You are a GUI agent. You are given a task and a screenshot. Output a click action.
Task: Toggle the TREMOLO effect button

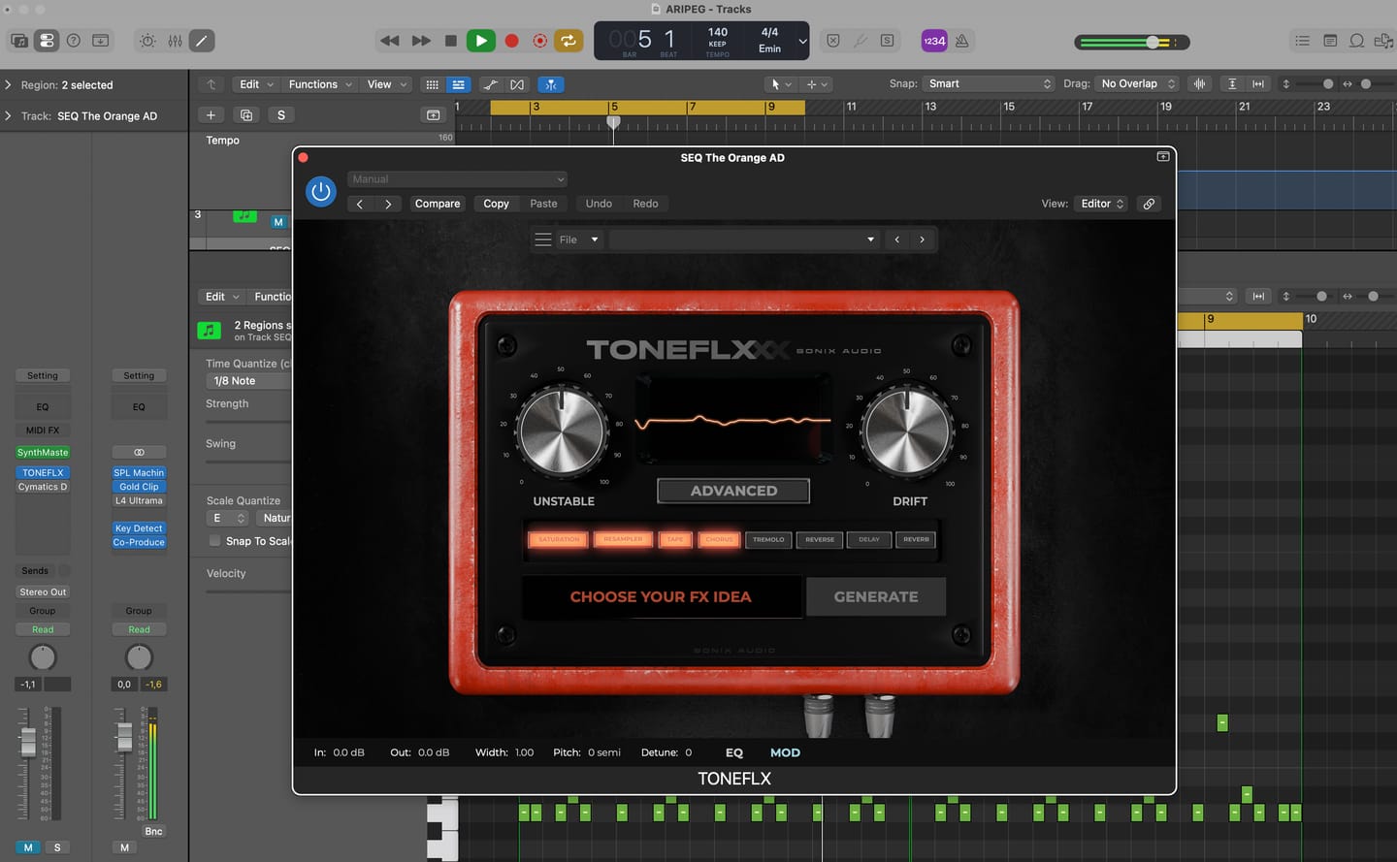coord(768,540)
